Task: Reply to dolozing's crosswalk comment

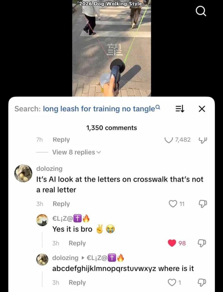Action: (61, 204)
